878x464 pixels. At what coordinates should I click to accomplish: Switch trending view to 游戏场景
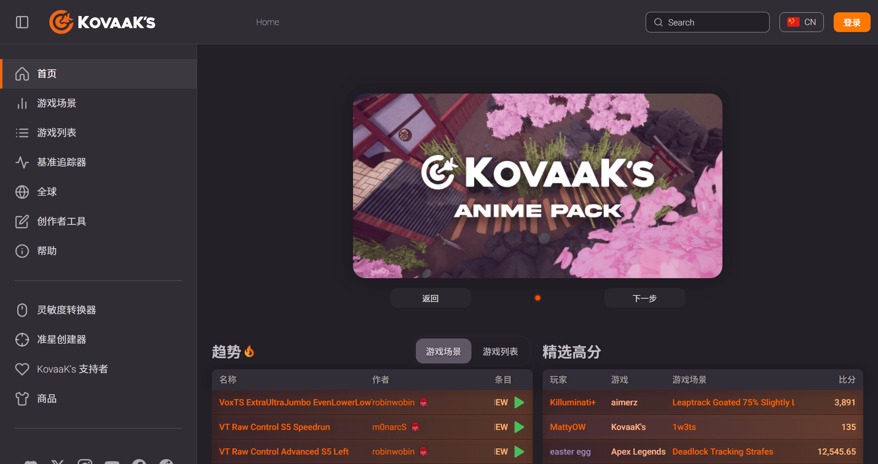(443, 351)
